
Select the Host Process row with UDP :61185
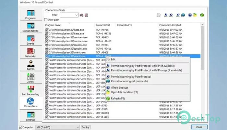122,117
